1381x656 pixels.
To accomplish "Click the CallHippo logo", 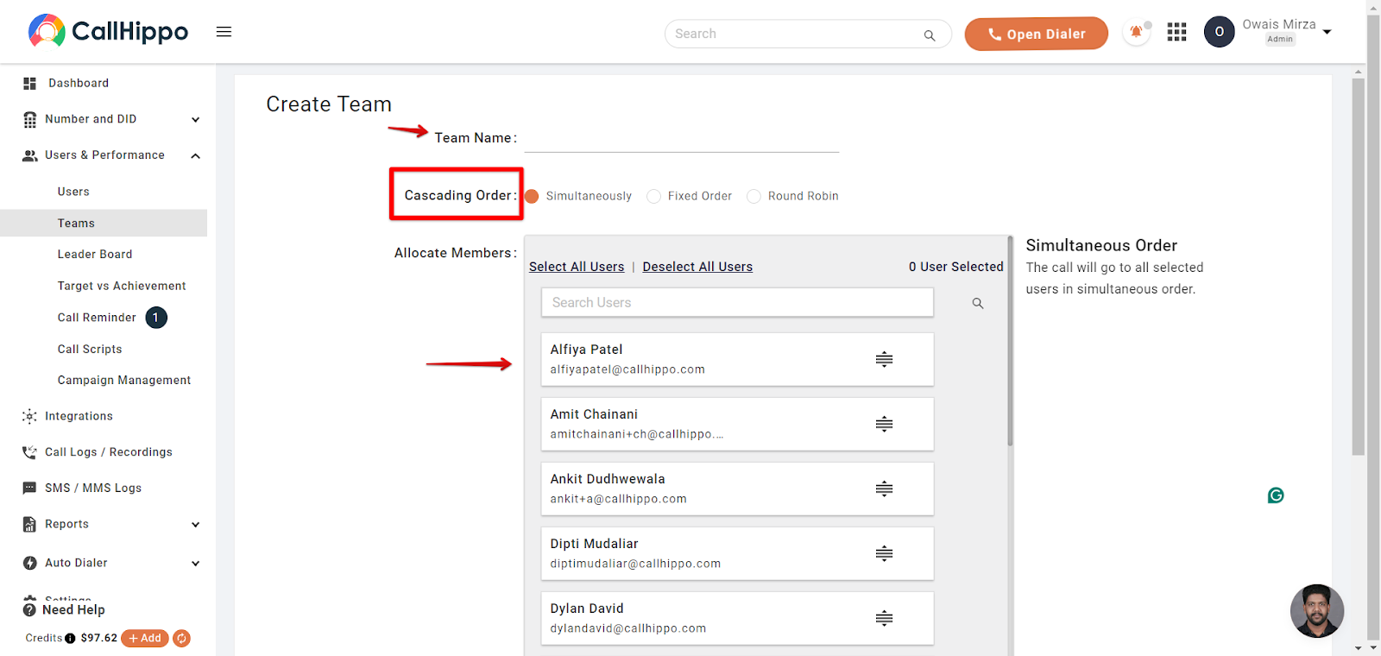I will pyautogui.click(x=108, y=31).
